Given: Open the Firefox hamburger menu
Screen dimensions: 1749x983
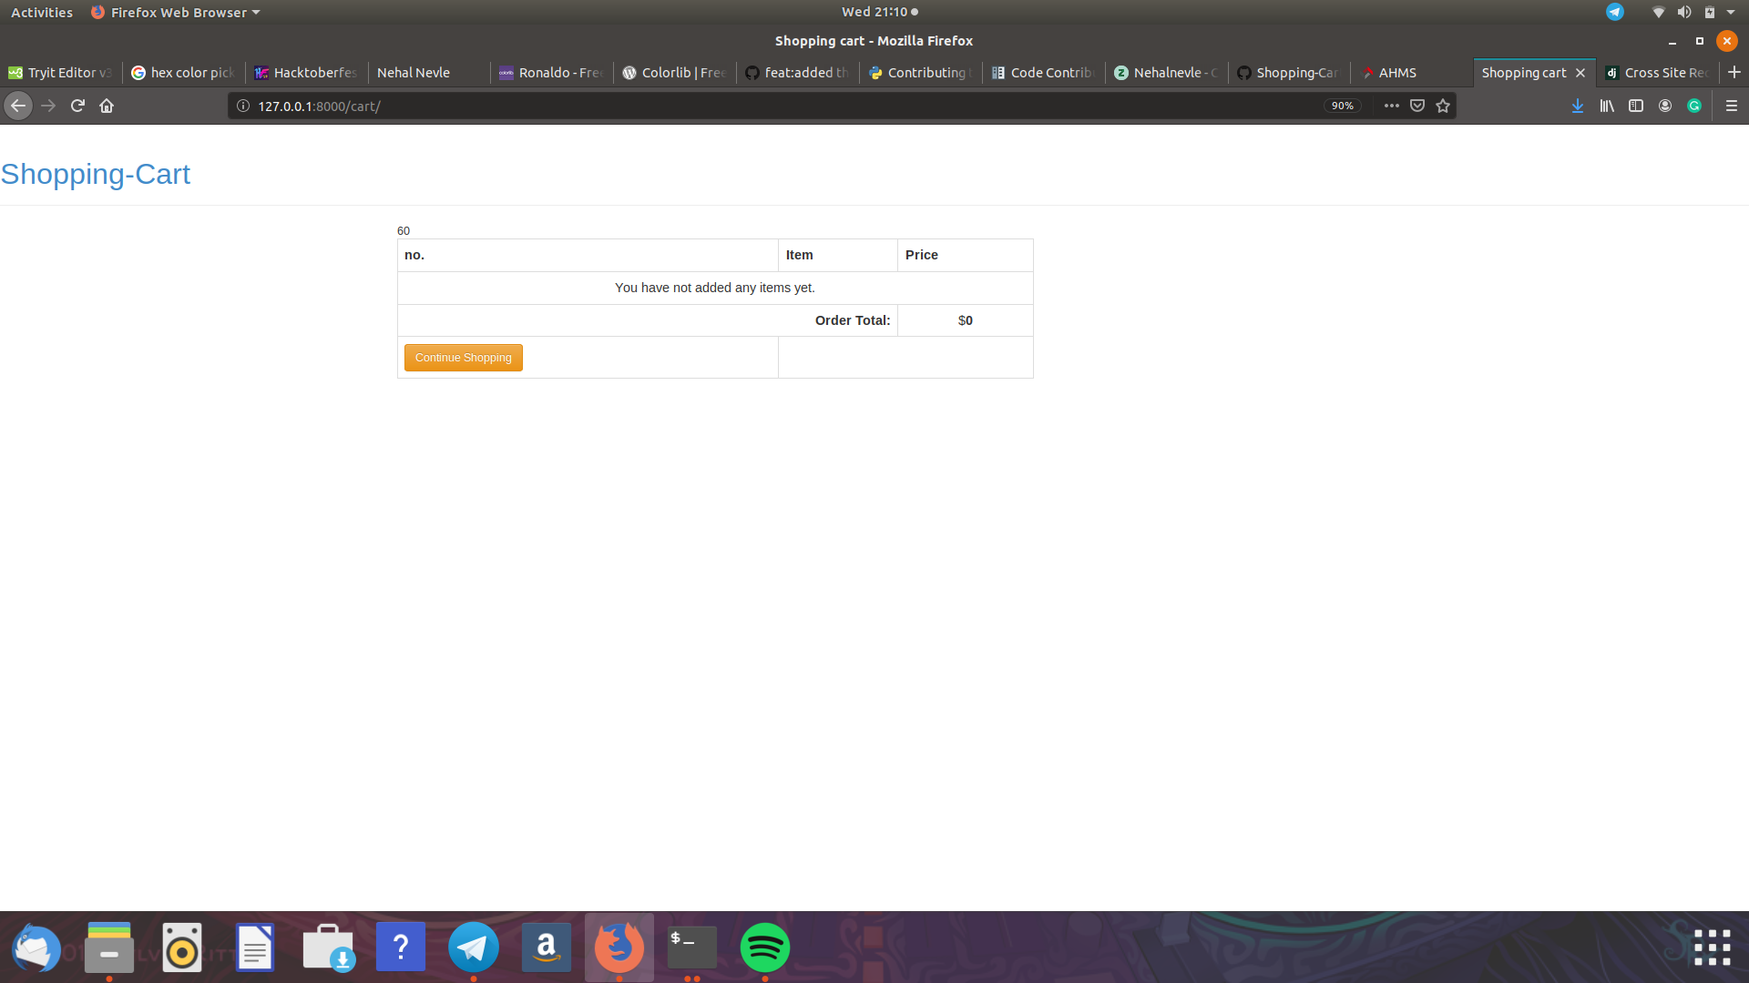Looking at the screenshot, I should pos(1731,106).
